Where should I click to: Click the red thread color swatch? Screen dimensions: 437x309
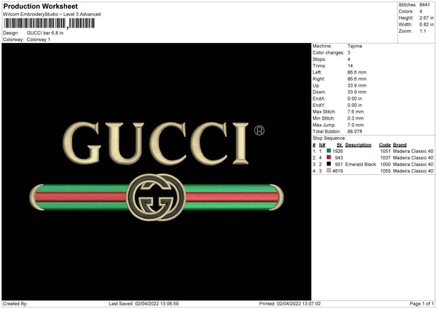point(328,157)
